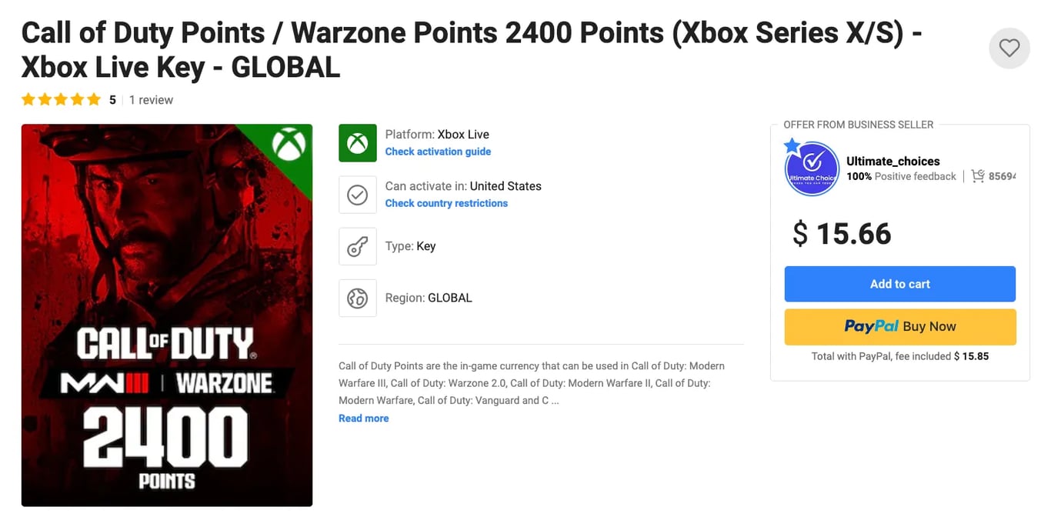The image size is (1051, 517).
Task: Click the green Xbox platform icon
Action: pos(358,143)
